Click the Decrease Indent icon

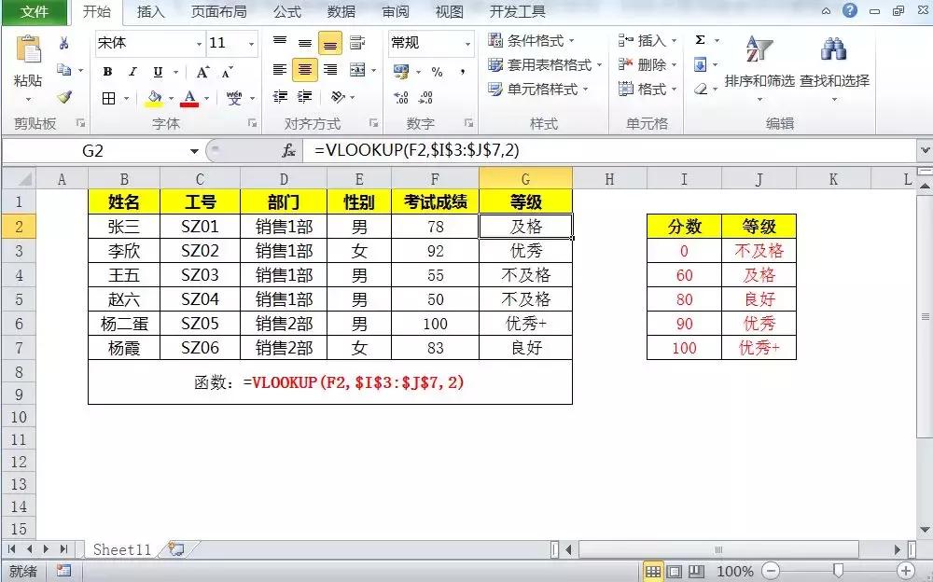coord(279,95)
